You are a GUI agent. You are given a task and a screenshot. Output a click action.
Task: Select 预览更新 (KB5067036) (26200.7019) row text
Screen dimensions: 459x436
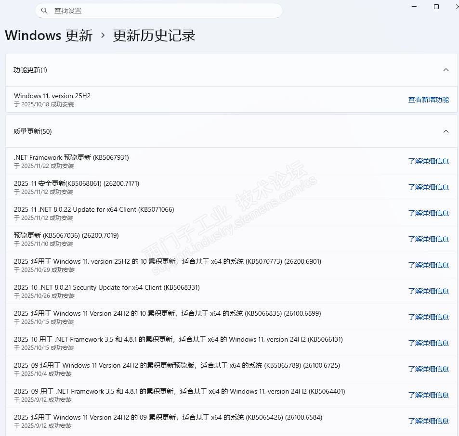66,235
